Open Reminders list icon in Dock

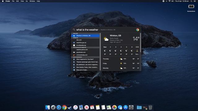(103, 108)
